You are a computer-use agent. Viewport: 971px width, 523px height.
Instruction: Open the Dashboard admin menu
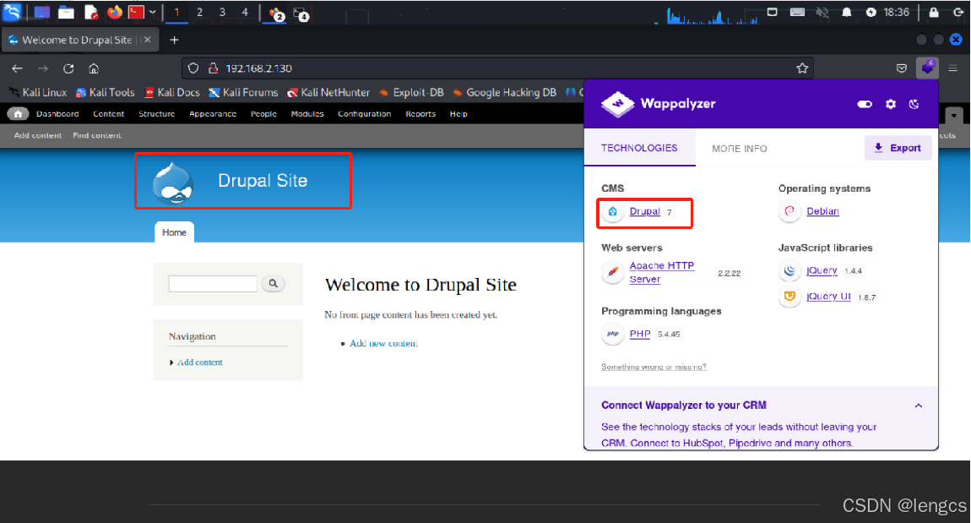(x=57, y=114)
